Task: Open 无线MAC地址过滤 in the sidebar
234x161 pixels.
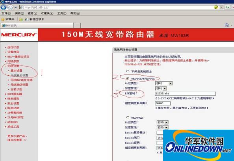Action: 21,80
